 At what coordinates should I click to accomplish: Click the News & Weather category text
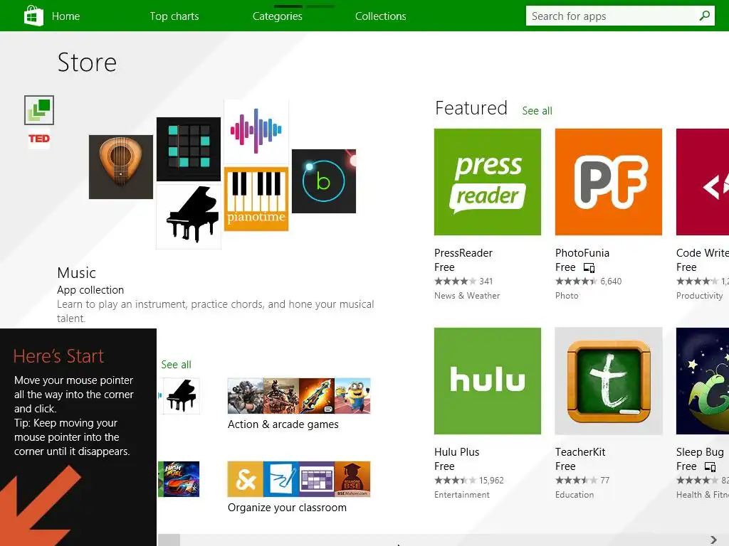coord(467,296)
